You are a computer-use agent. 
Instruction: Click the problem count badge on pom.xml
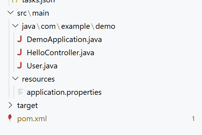pos(193,118)
